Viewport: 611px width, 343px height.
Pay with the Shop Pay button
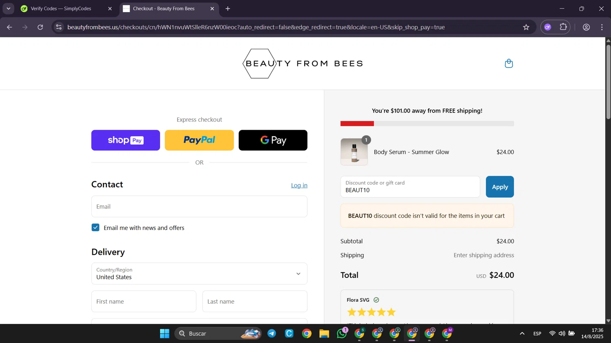125,140
